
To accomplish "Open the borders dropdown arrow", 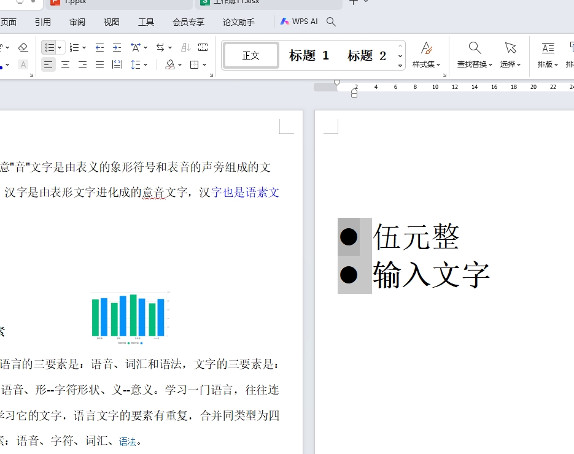I will [x=204, y=65].
